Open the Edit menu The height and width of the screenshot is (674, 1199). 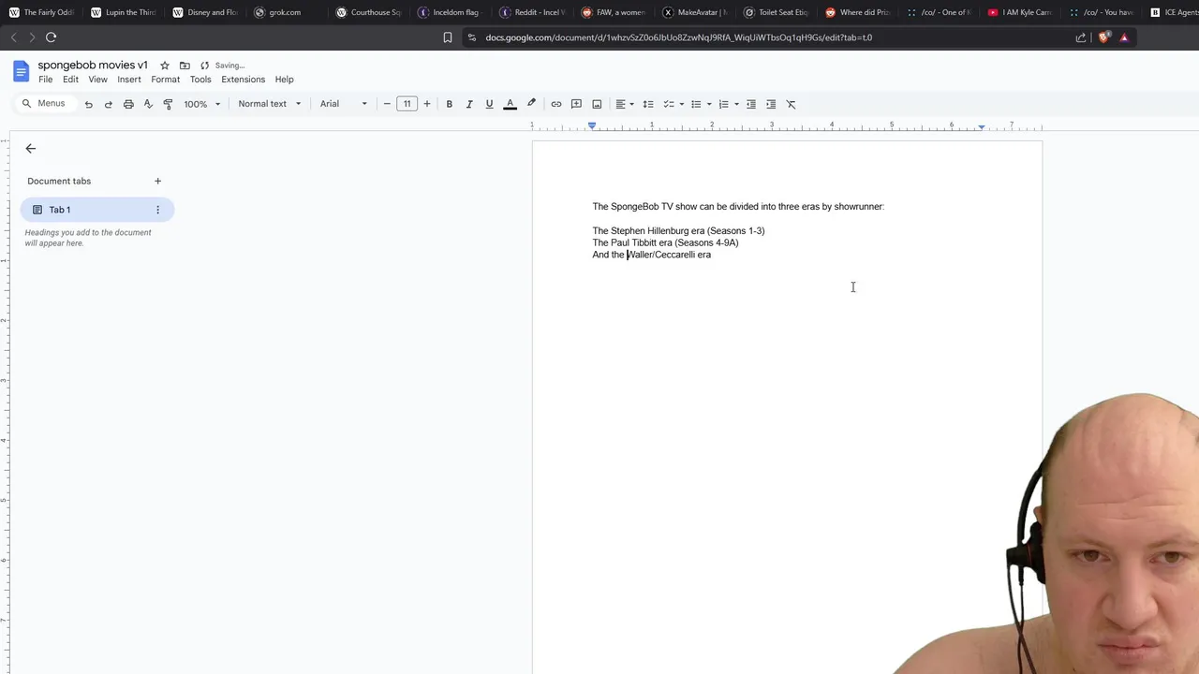click(x=70, y=80)
